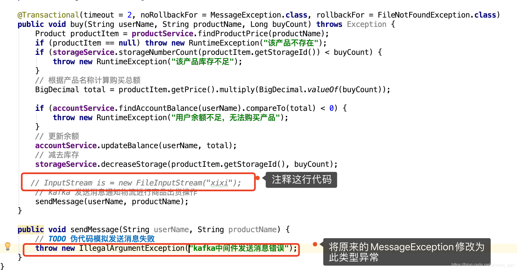517x270 pixels.
Task: Click the string "kafka中间件发送消息错误"
Action: coord(239,248)
